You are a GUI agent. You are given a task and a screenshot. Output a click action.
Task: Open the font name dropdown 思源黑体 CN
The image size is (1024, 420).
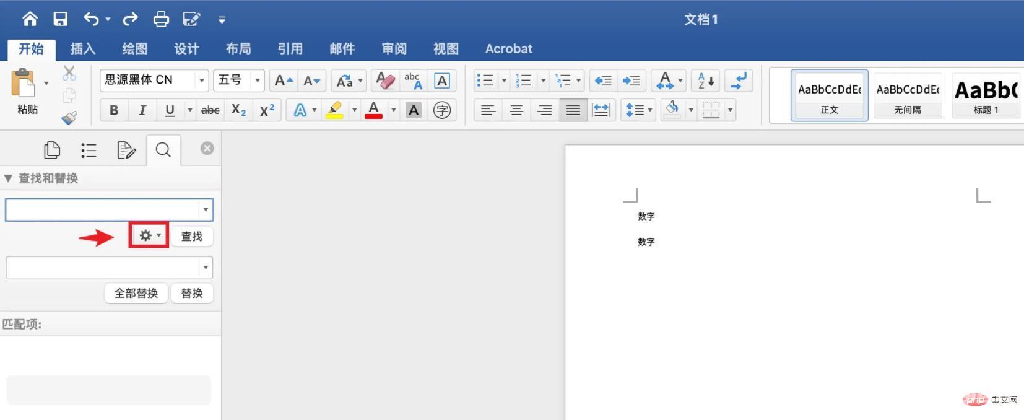pos(201,81)
